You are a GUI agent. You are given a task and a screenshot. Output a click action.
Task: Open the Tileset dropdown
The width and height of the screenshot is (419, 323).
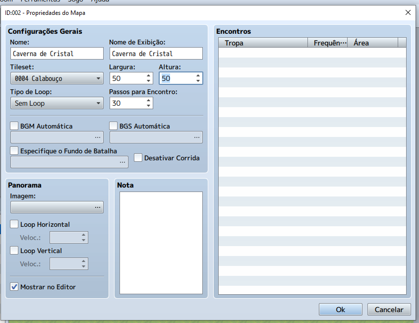click(57, 78)
